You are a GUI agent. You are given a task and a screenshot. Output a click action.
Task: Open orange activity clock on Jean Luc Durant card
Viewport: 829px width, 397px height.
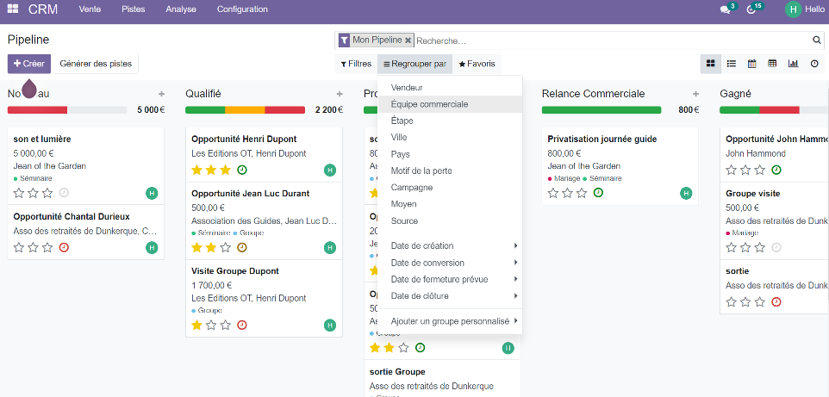coord(242,247)
